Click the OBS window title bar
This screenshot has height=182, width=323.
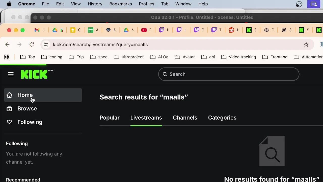[x=177, y=17]
